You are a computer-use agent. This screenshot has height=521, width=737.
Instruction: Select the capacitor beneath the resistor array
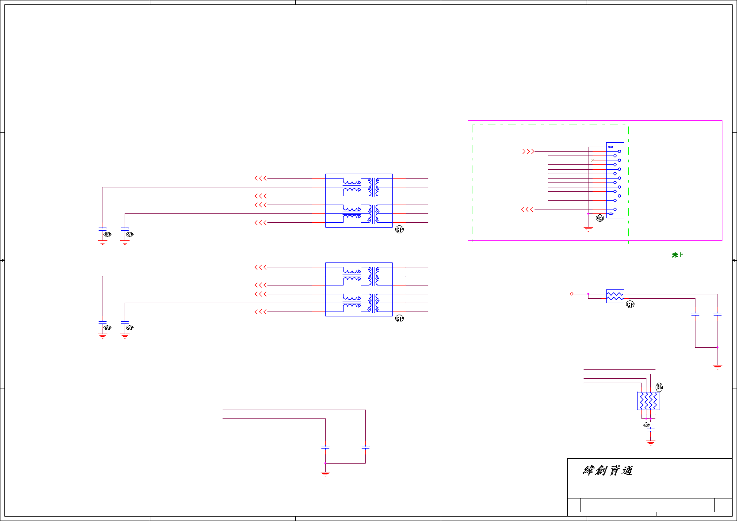click(650, 430)
